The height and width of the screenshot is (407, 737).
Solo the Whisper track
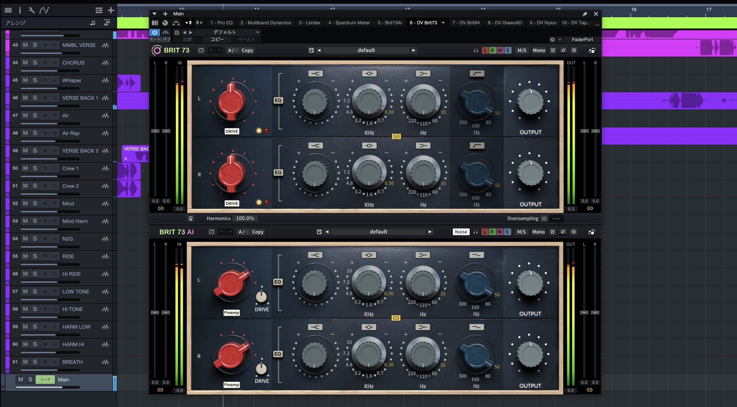click(x=35, y=80)
